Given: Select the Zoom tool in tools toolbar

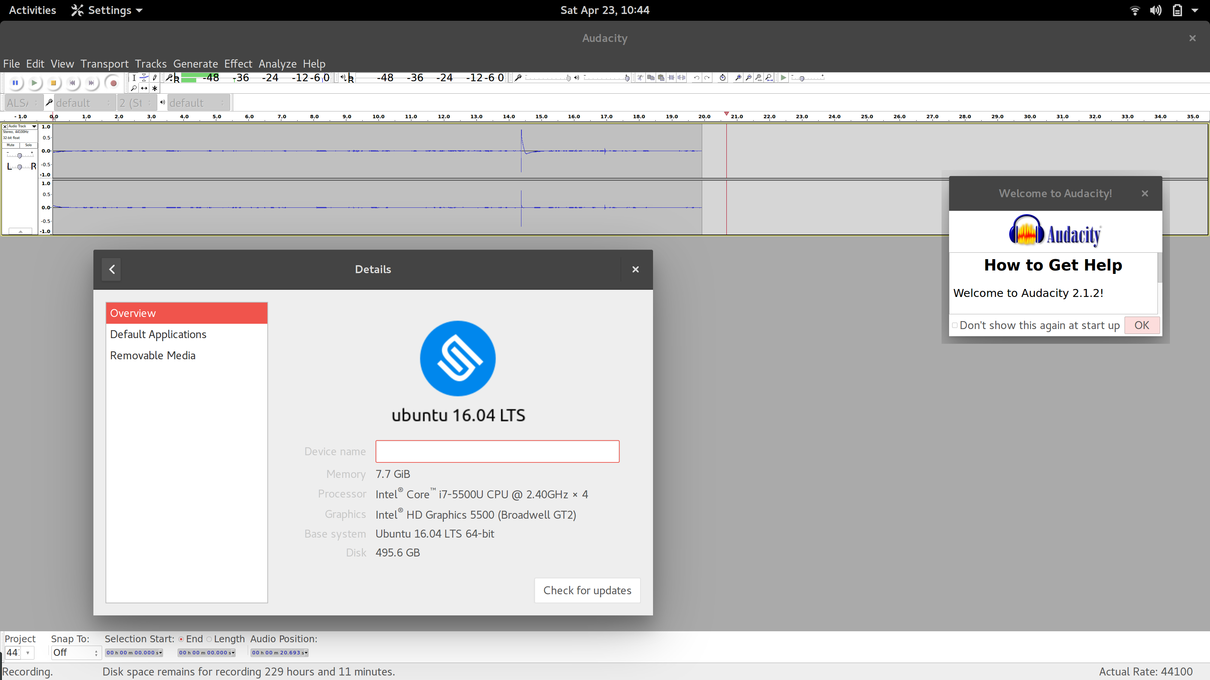Looking at the screenshot, I should 134,88.
